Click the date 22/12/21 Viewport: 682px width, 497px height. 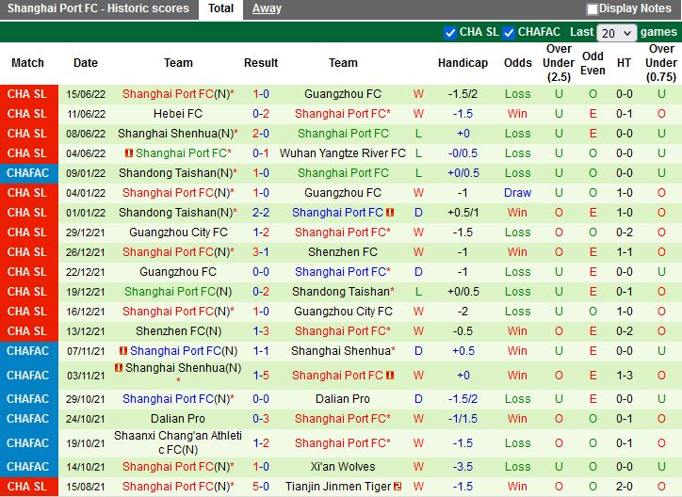pyautogui.click(x=86, y=272)
